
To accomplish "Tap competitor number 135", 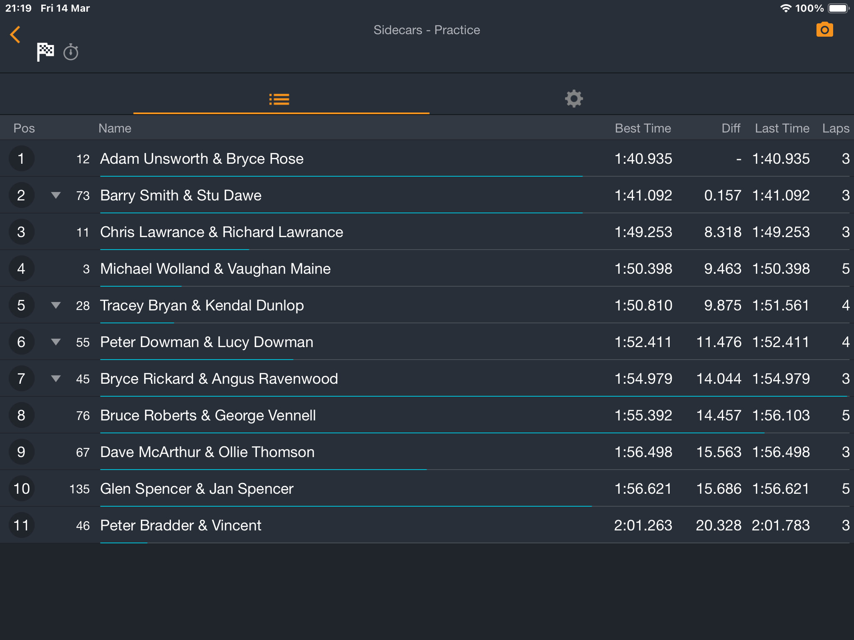I will [x=80, y=489].
